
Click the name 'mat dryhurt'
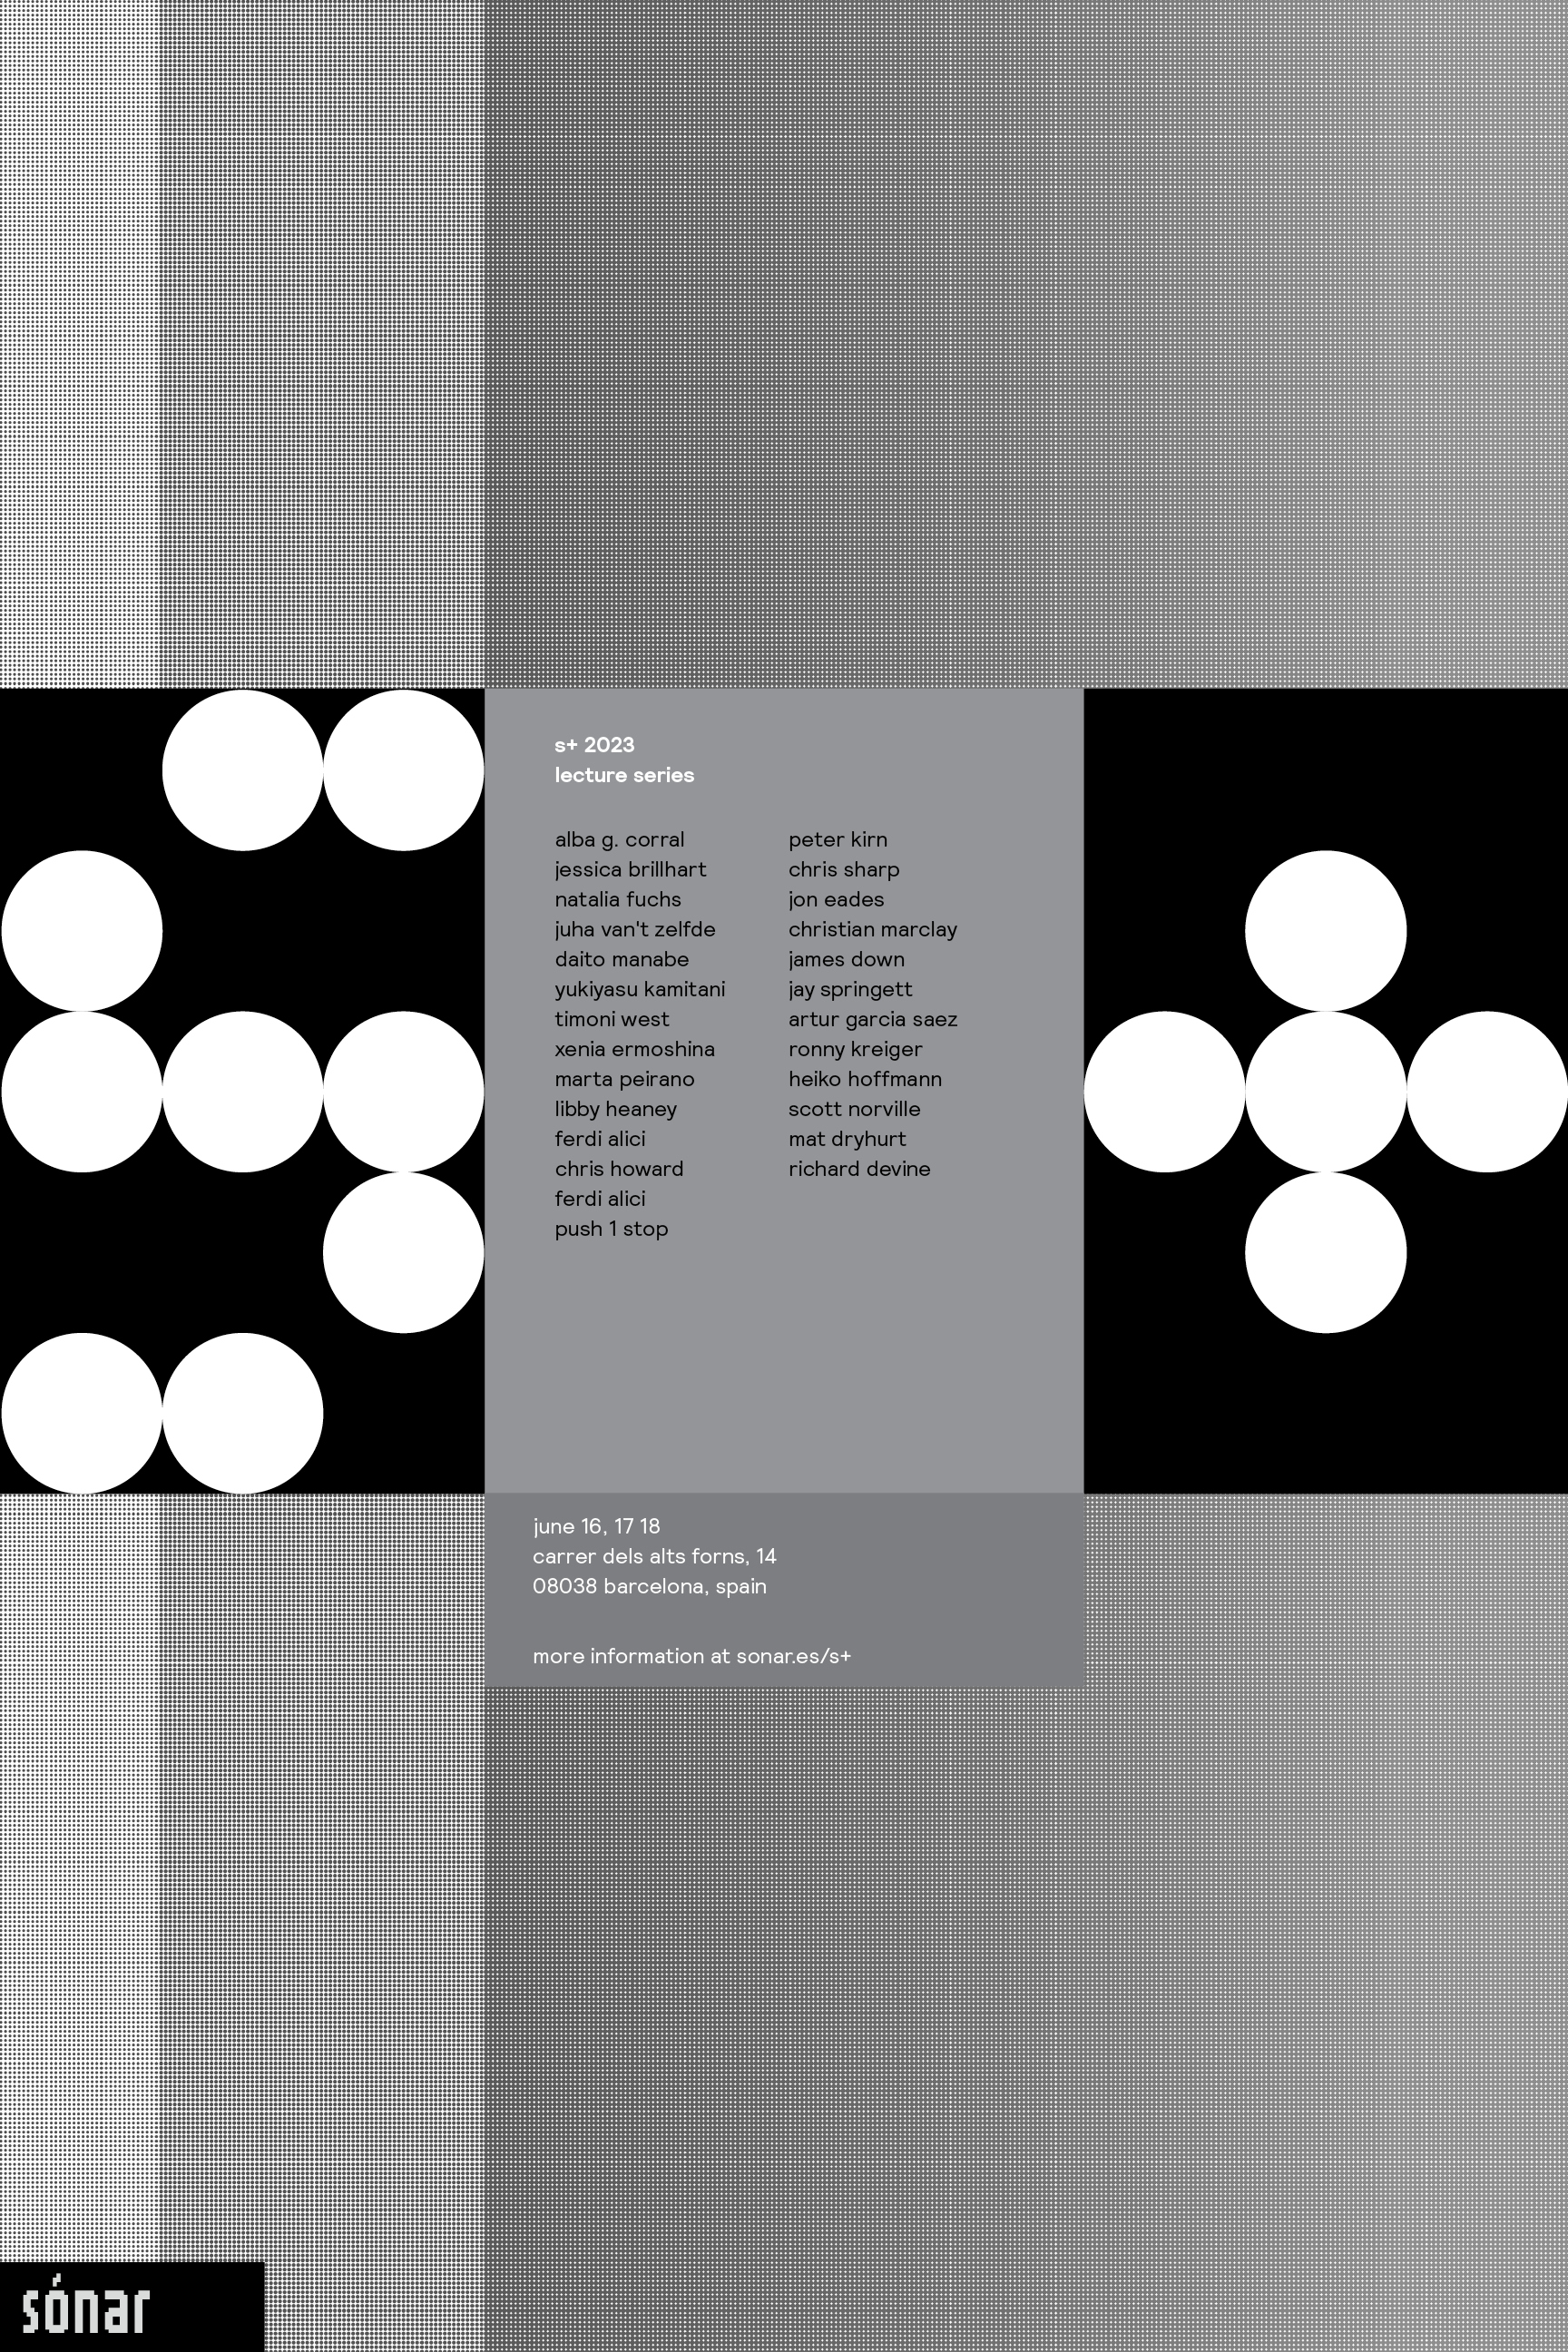(x=847, y=1139)
